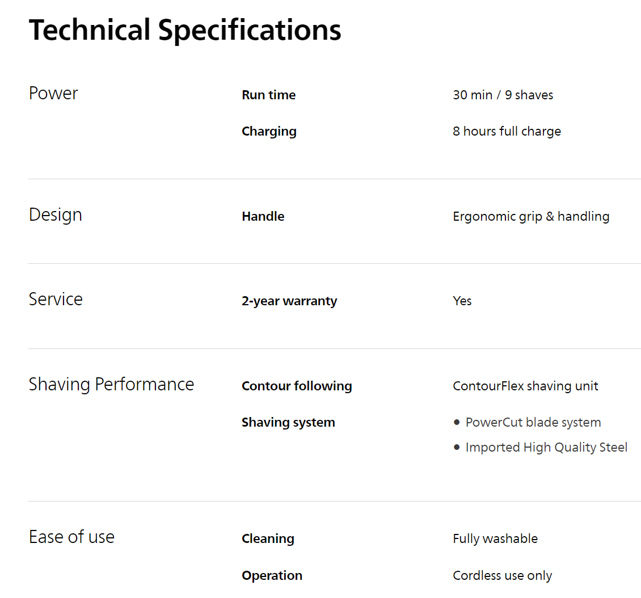Click the "30 min / 9 shaves" value

[503, 95]
